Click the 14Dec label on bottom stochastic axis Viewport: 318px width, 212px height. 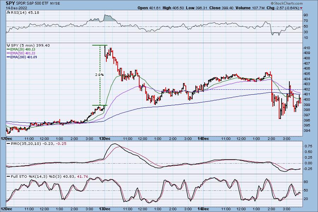click(204, 209)
